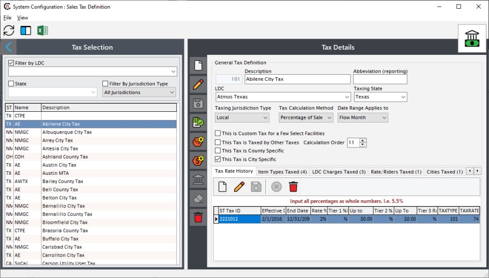Delete tax rate with red trash icon
The height and width of the screenshot is (278, 489).
[x=293, y=187]
